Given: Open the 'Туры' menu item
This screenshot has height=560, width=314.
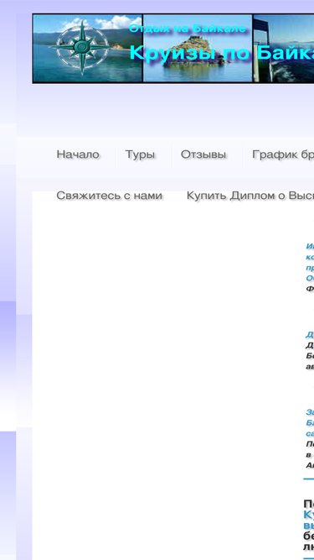Looking at the screenshot, I should coord(140,154).
